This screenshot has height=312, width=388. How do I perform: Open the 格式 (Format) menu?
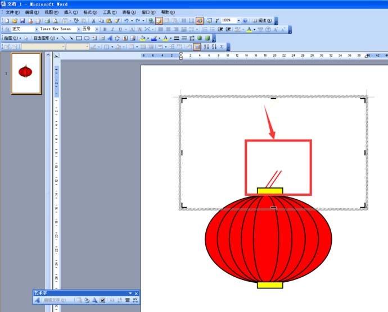90,12
